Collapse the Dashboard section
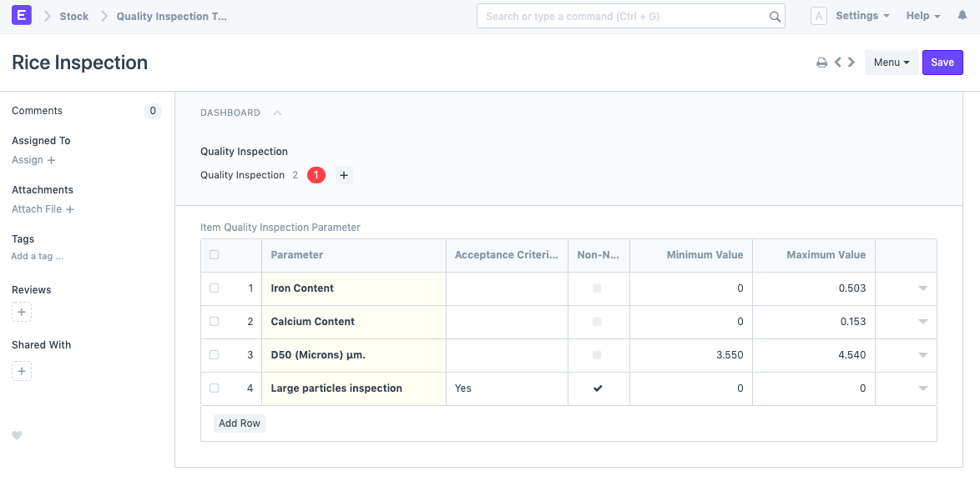This screenshot has height=486, width=980. (277, 113)
